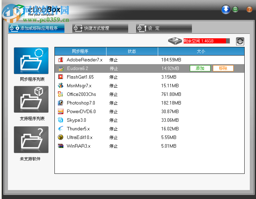
Task: Click the 支持程序列表 label
Action: tap(32, 118)
